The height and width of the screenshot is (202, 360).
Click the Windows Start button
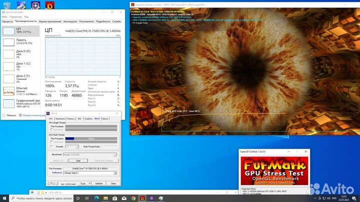coord(4,198)
